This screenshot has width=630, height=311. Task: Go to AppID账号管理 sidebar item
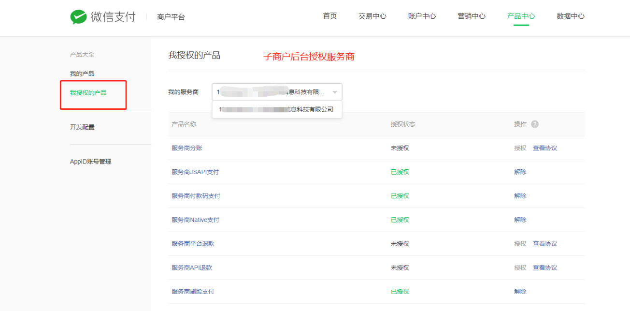[90, 162]
